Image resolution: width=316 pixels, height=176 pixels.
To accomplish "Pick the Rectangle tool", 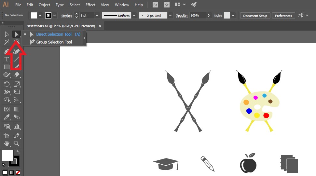I will tap(7, 67).
